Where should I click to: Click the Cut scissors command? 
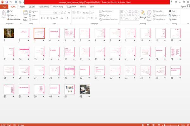[9, 11]
